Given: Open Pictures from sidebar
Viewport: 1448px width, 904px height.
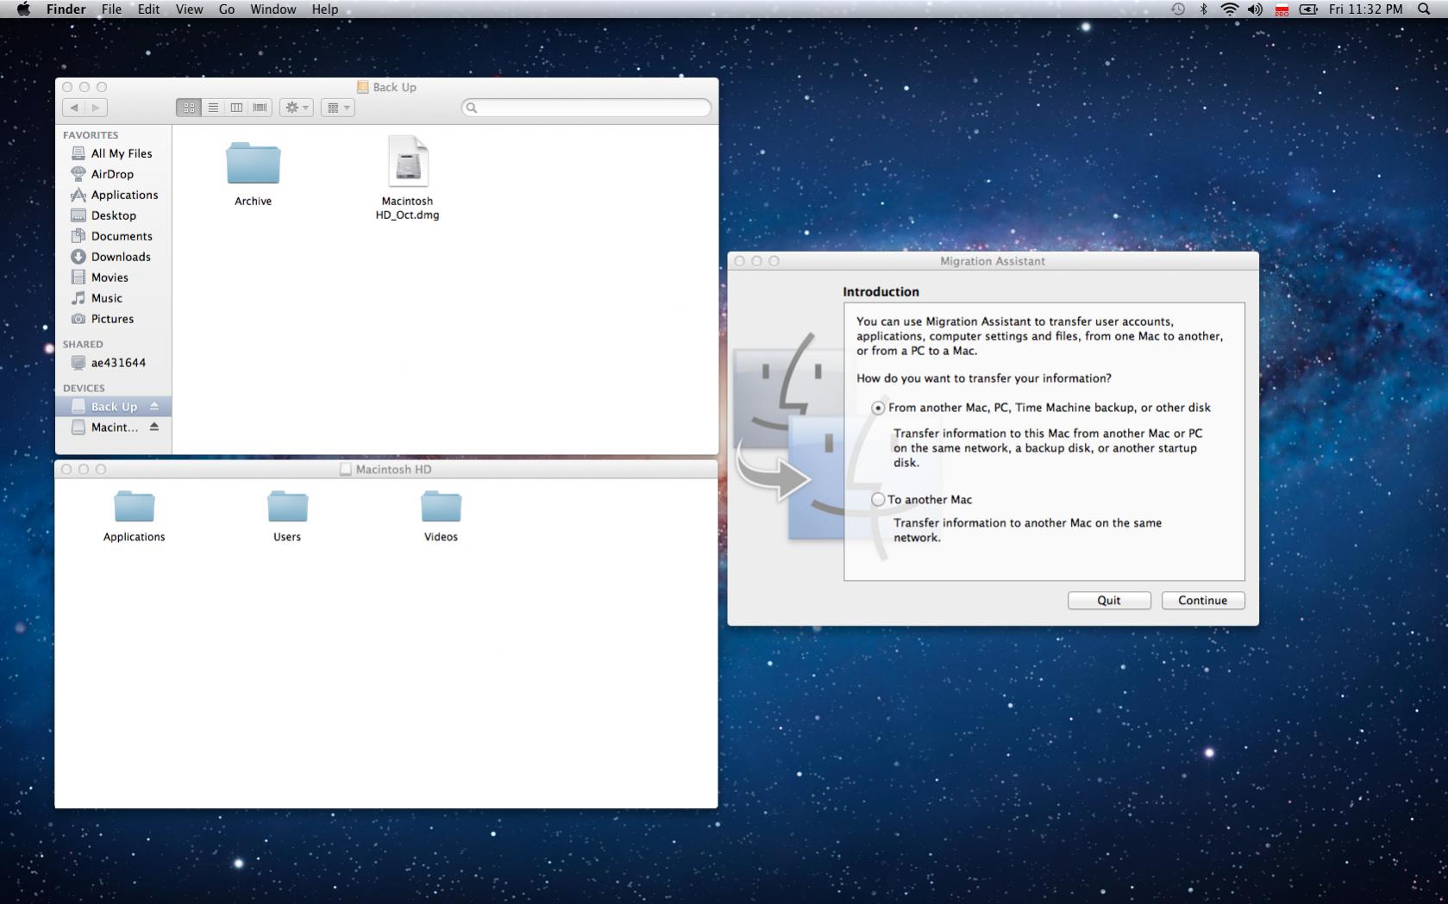Looking at the screenshot, I should 113,319.
